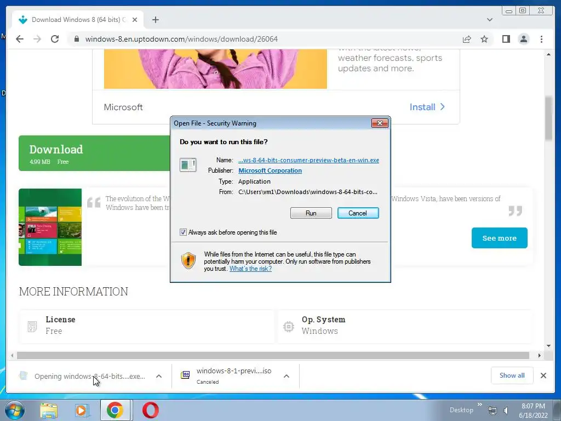Click the green Download button

pos(94,153)
